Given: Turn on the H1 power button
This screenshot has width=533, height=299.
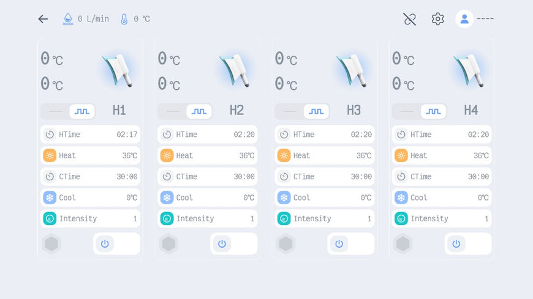Looking at the screenshot, I should coord(105,243).
